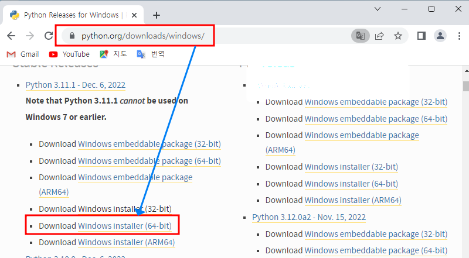
Task: Download right column Windows installer (ARM64)
Action: point(353,200)
